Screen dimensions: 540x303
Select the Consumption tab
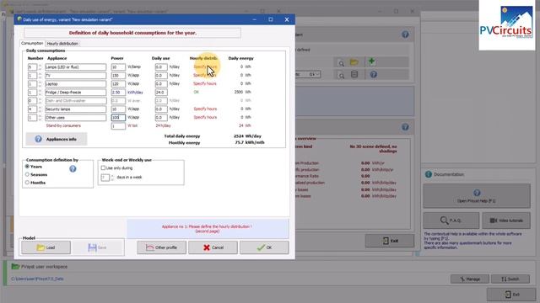32,43
